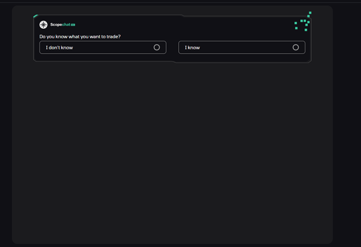
Task: Click the small green badge after Scopechat
Action: [x=73, y=25]
